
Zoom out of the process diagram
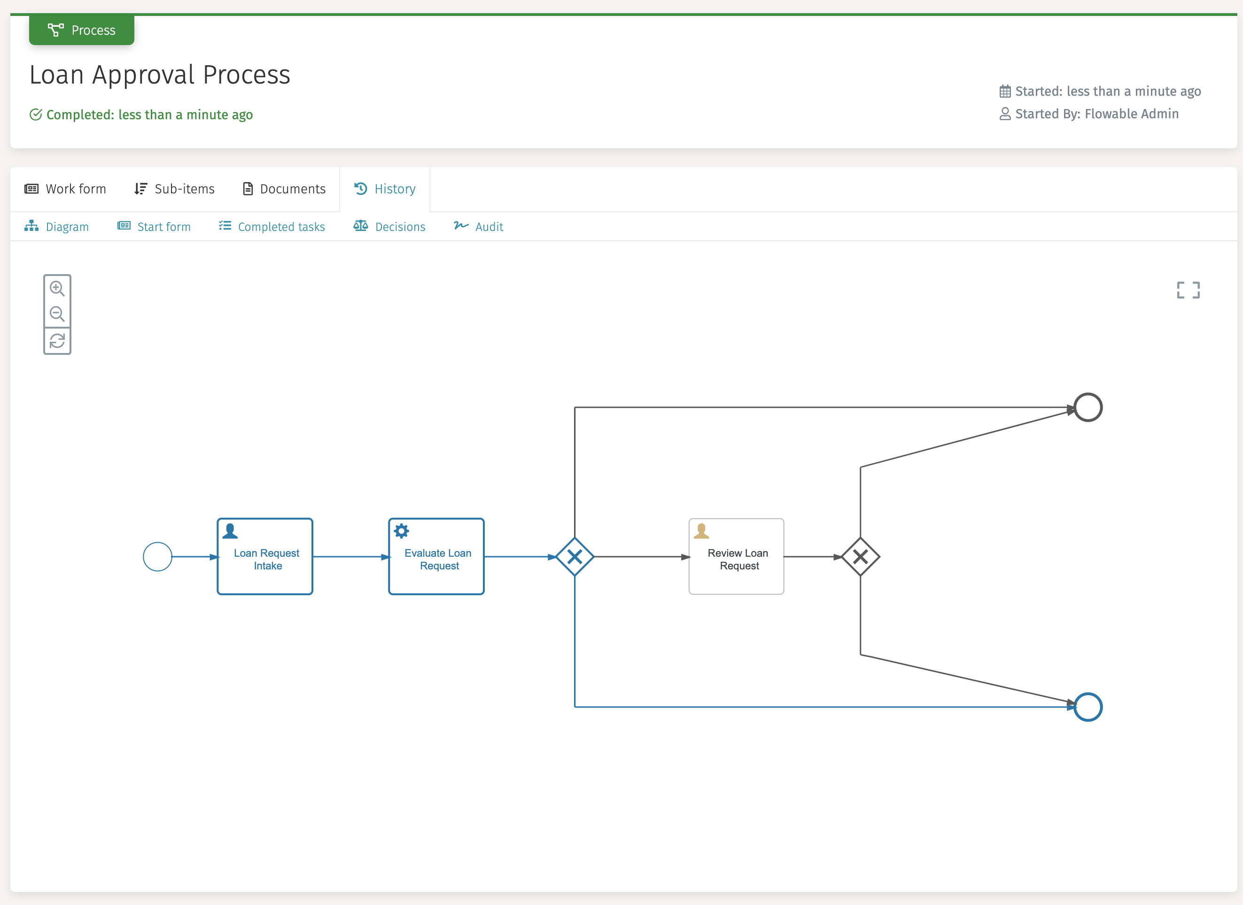pos(57,314)
